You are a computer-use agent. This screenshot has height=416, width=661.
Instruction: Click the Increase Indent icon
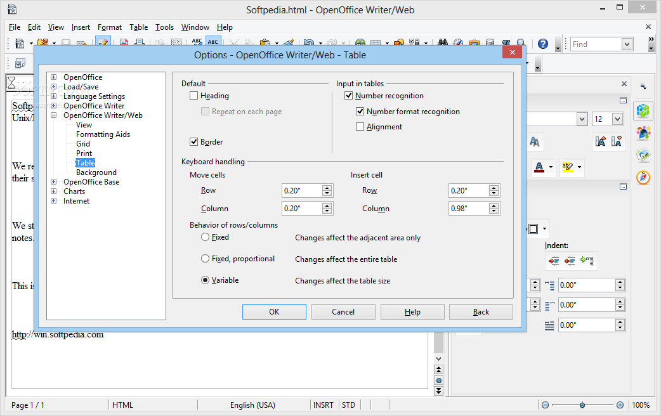pos(554,261)
